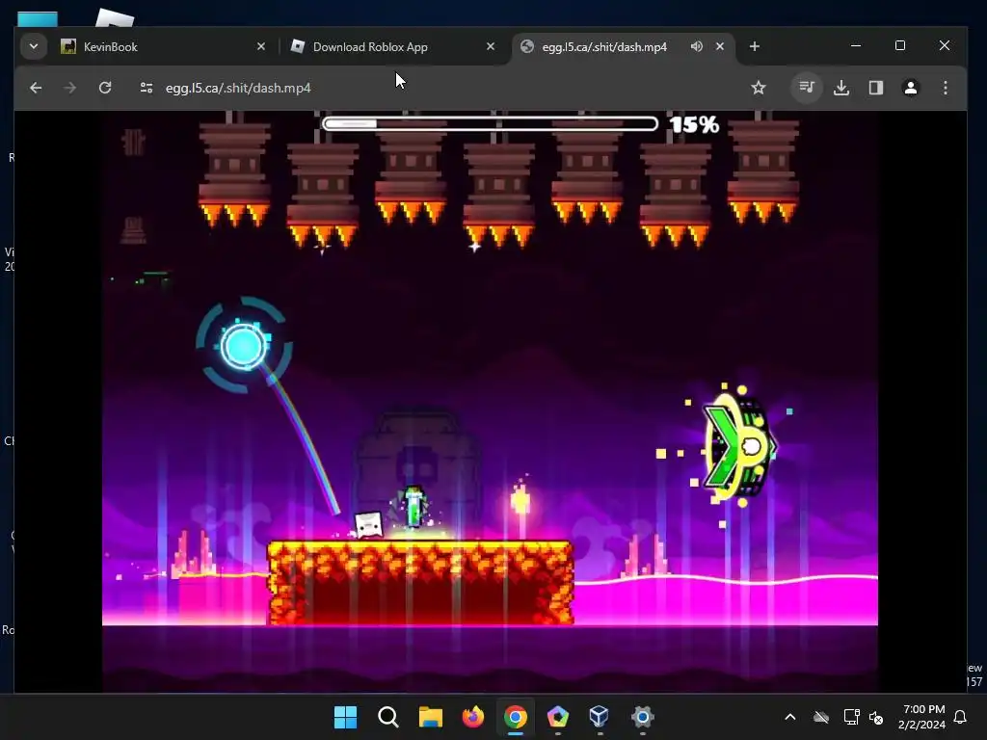Close the dash.mp4 tab
Image resolution: width=987 pixels, height=740 pixels.
pyautogui.click(x=720, y=46)
